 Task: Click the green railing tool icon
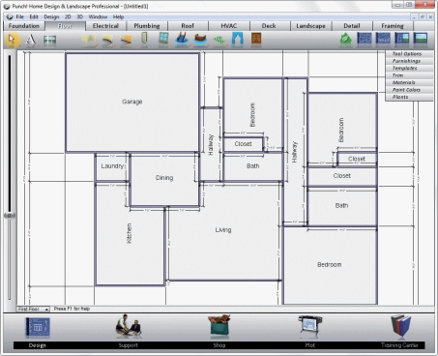click(x=219, y=41)
